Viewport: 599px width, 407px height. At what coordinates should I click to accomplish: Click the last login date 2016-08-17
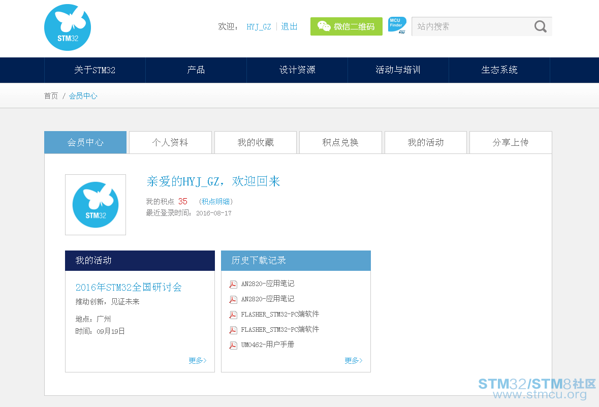tap(213, 213)
